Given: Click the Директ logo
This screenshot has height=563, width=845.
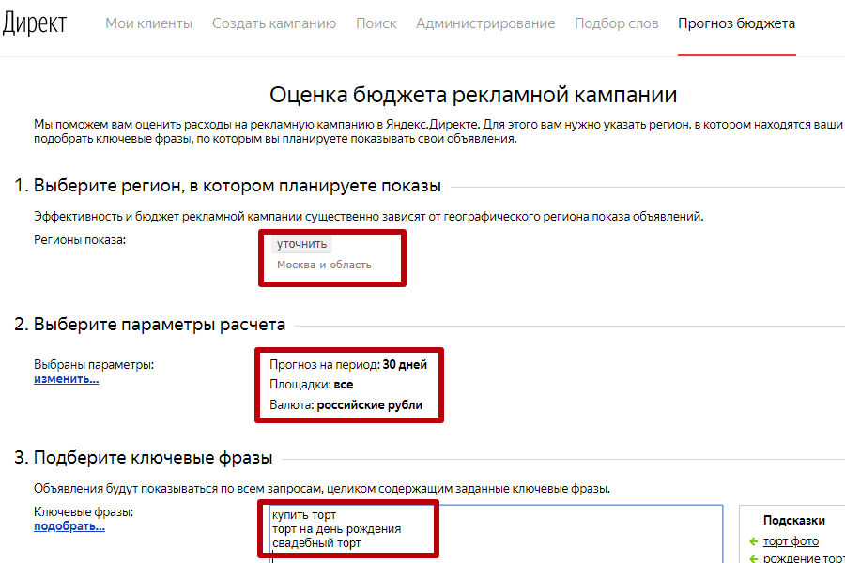Looking at the screenshot, I should pyautogui.click(x=34, y=24).
